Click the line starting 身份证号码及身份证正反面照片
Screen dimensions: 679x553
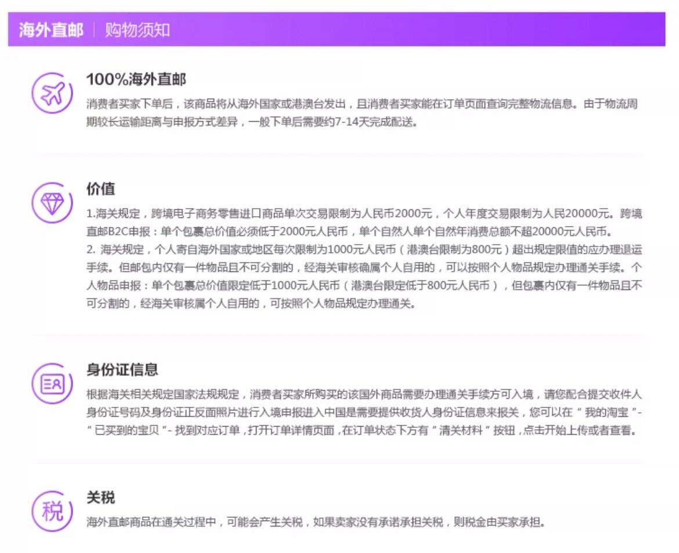pyautogui.click(x=364, y=413)
